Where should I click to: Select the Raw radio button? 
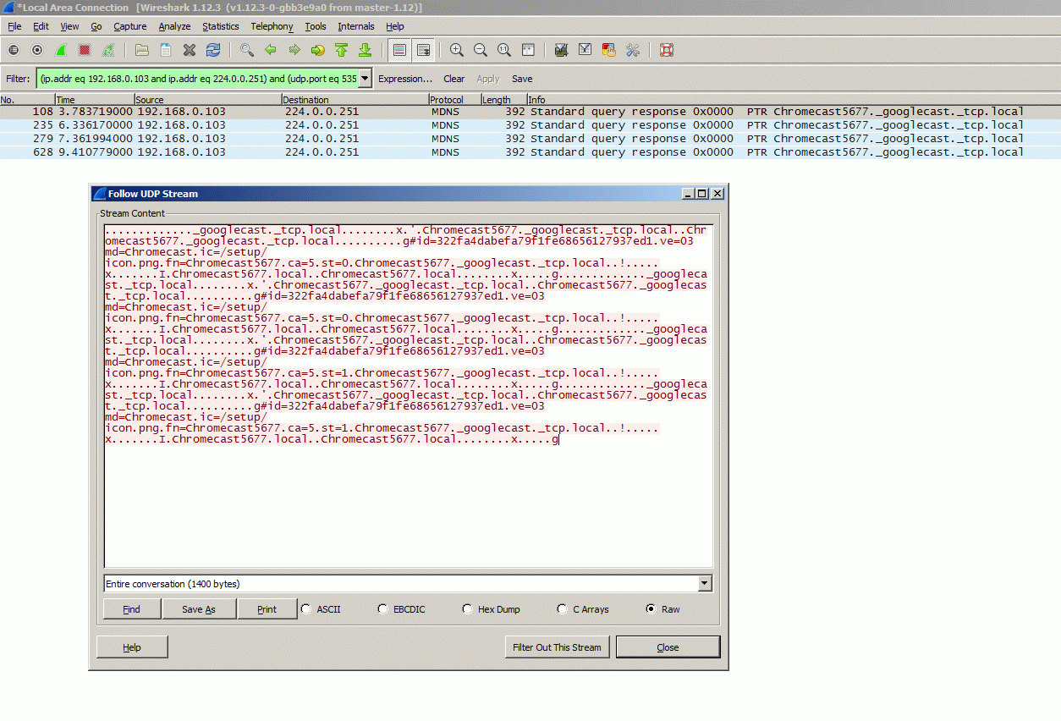point(651,608)
